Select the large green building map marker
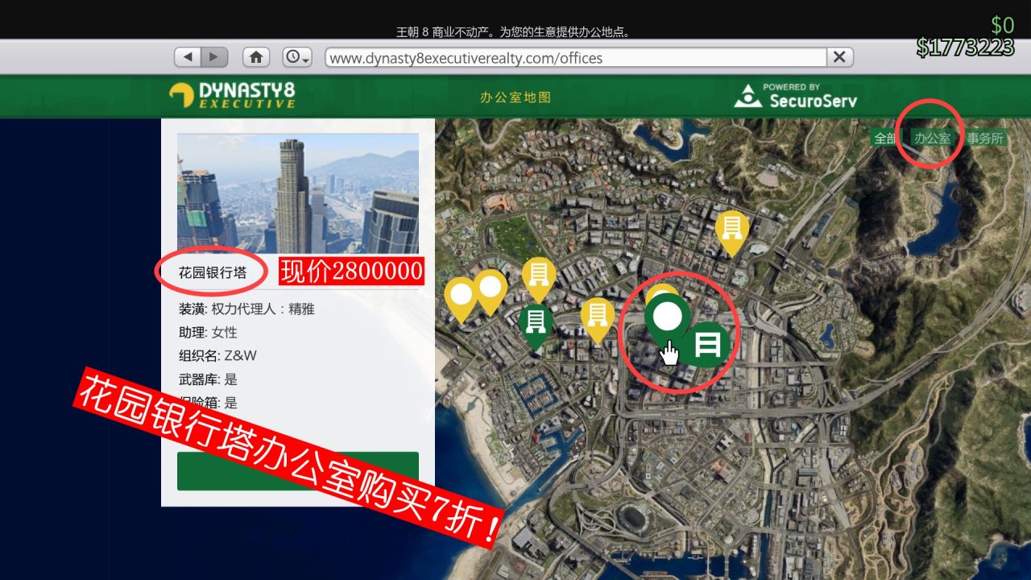Image resolution: width=1031 pixels, height=580 pixels. coord(706,345)
